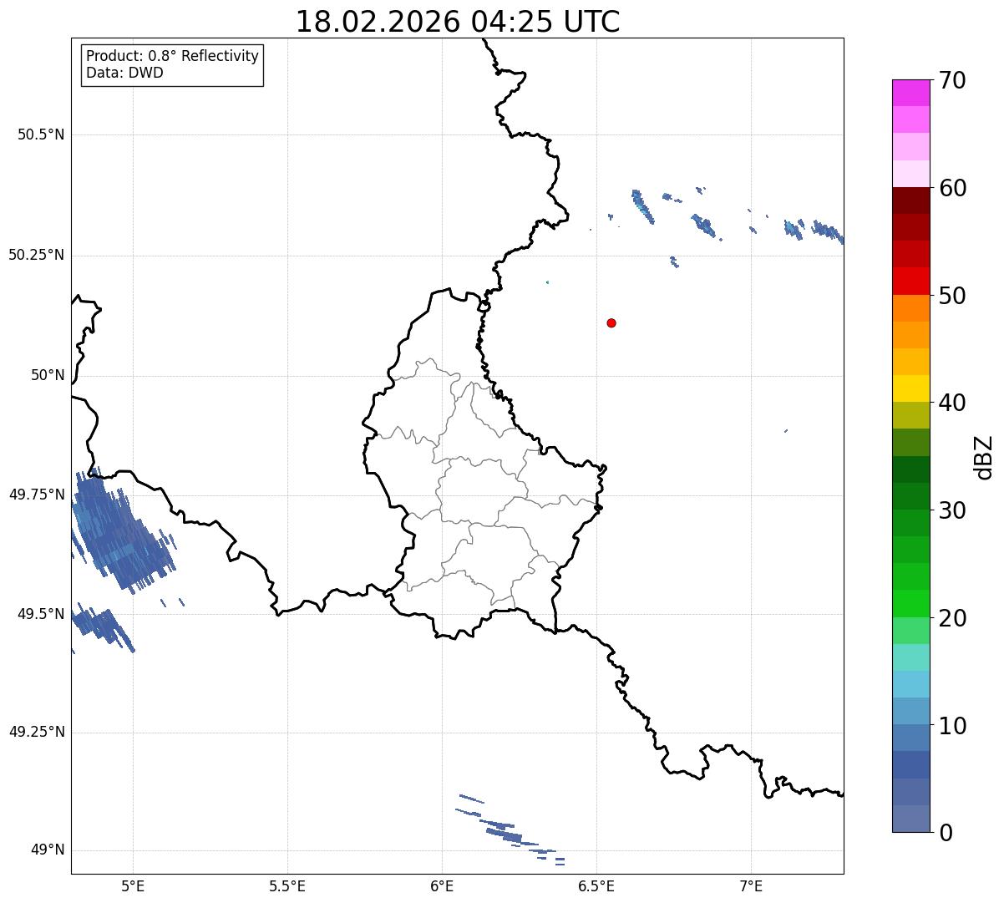Viewport: 1004px width, 903px height.
Task: Pick the olive swatch just below 40
Action: [x=911, y=415]
